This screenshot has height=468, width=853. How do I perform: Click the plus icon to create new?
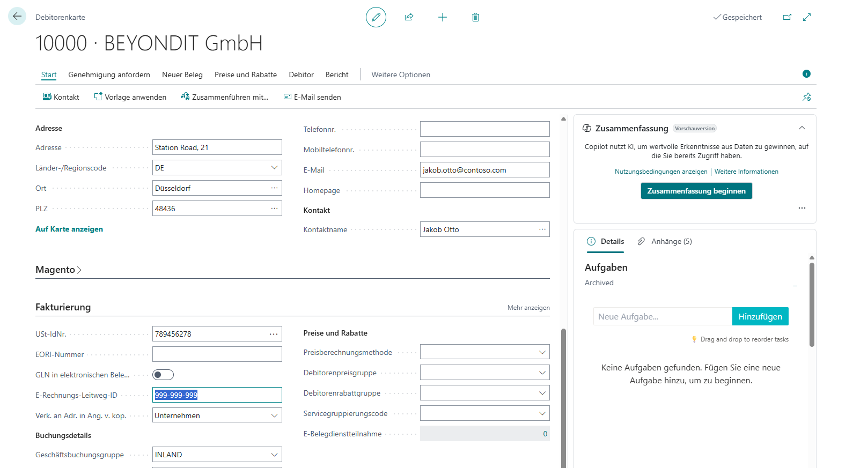pyautogui.click(x=442, y=17)
